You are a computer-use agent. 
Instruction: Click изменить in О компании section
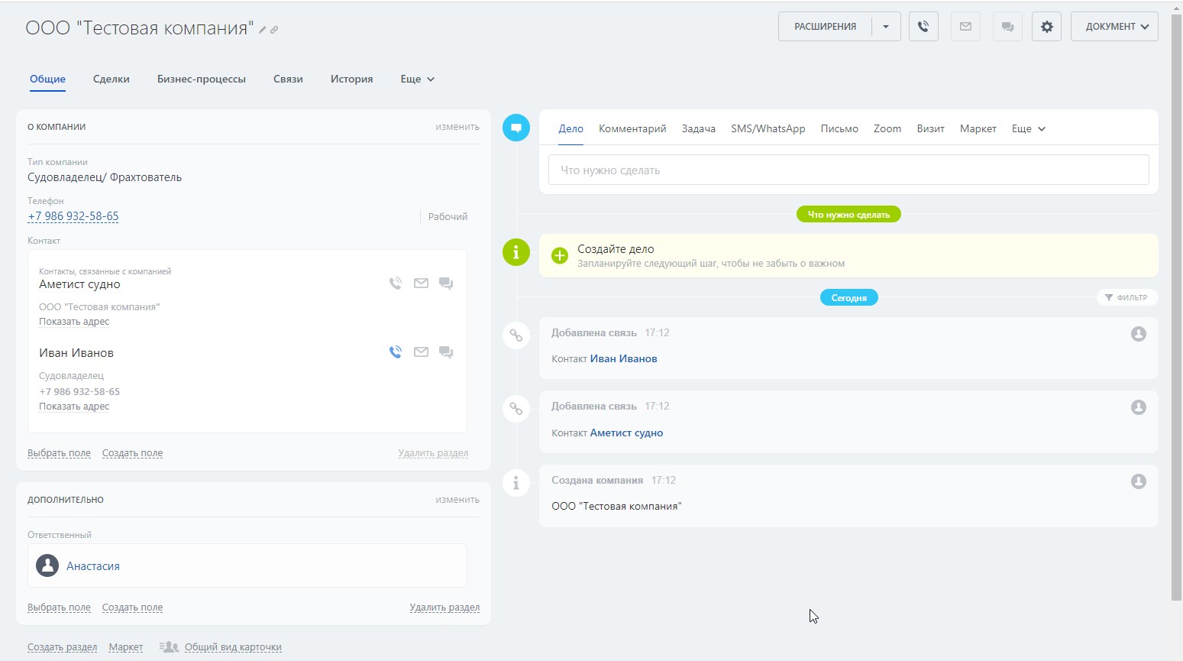pyautogui.click(x=457, y=127)
